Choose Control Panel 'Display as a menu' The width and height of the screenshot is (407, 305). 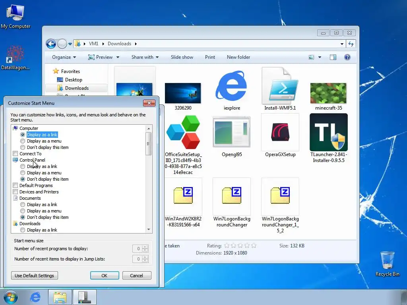pyautogui.click(x=23, y=173)
